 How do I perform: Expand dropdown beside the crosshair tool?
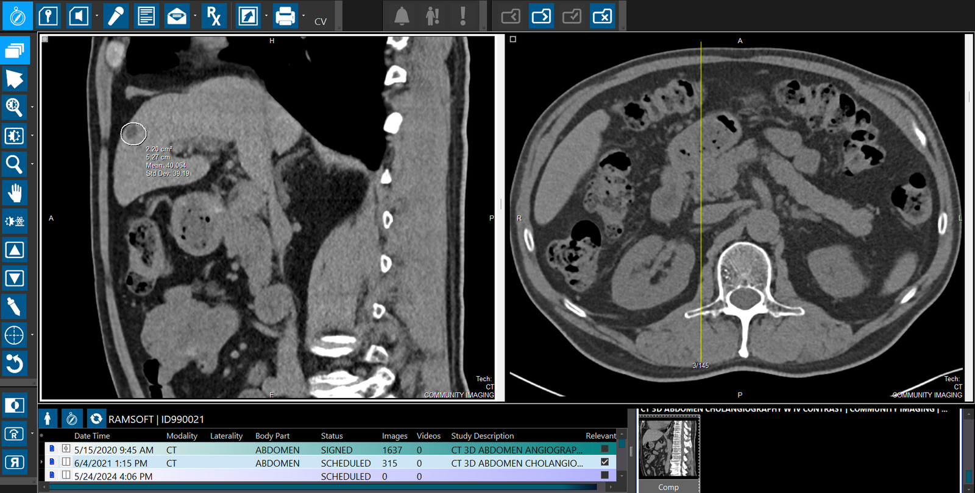pos(32,335)
